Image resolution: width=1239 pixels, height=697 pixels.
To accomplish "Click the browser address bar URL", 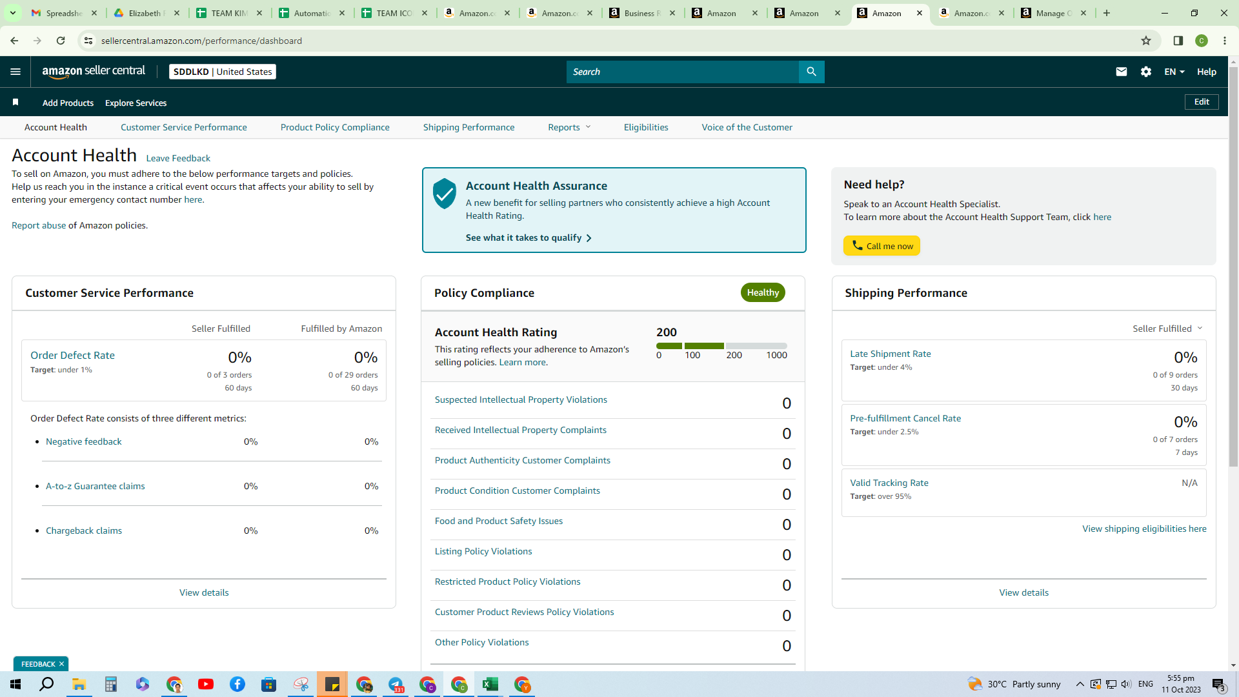I will pos(201,41).
